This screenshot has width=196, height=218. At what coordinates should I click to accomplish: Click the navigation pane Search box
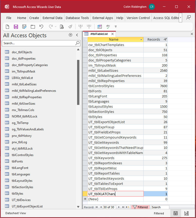click(x=39, y=43)
